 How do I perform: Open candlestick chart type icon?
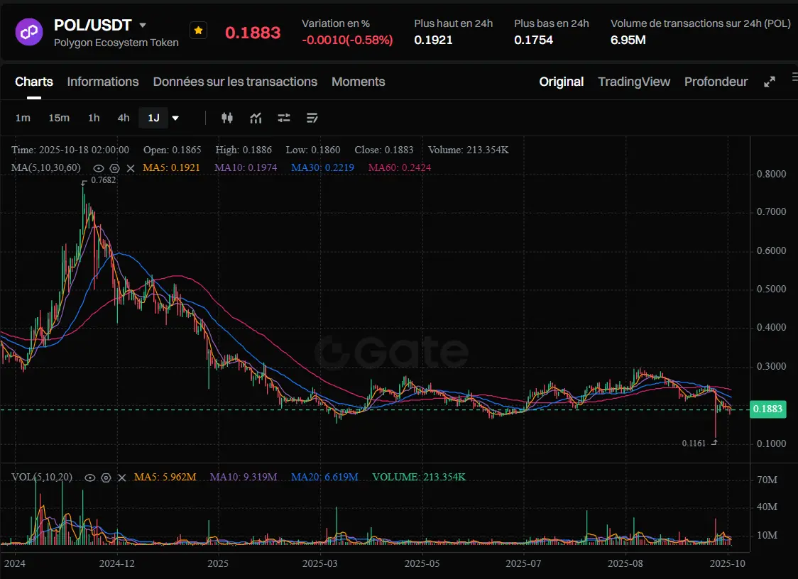(227, 118)
